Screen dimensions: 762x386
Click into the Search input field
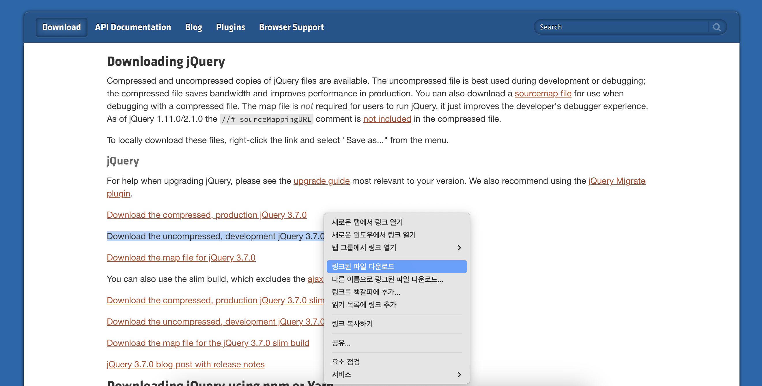[x=621, y=27]
